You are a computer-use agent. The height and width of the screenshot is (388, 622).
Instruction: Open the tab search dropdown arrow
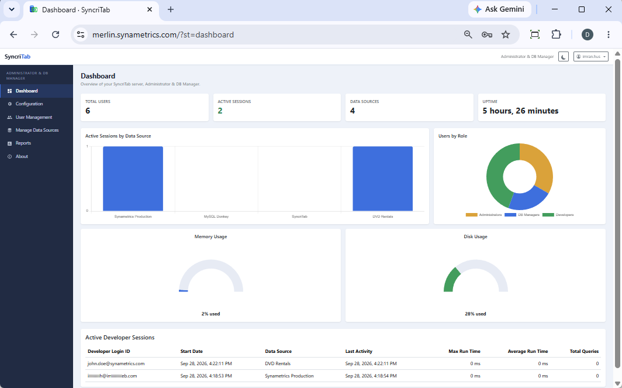12,9
